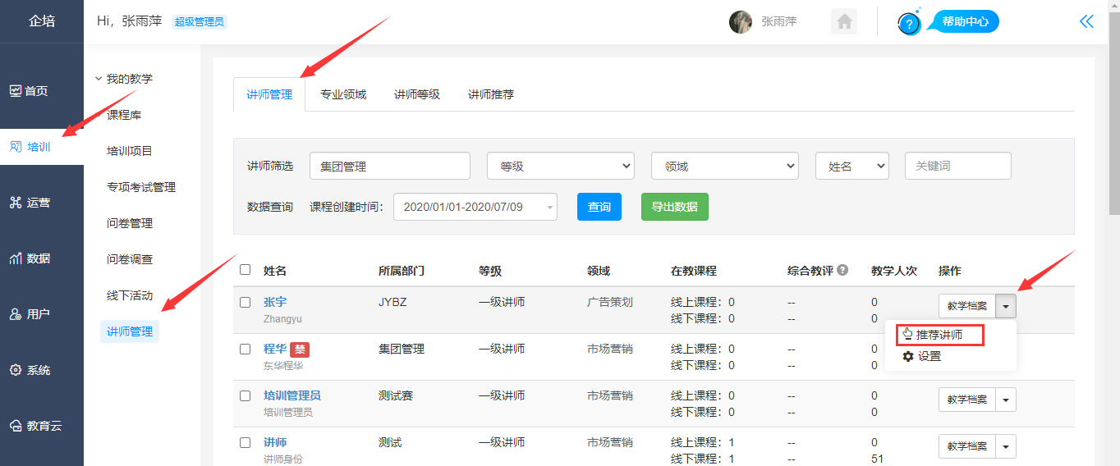Click the 广告策划 domain cell
Screen dimensions: 1120x466
[x=610, y=302]
